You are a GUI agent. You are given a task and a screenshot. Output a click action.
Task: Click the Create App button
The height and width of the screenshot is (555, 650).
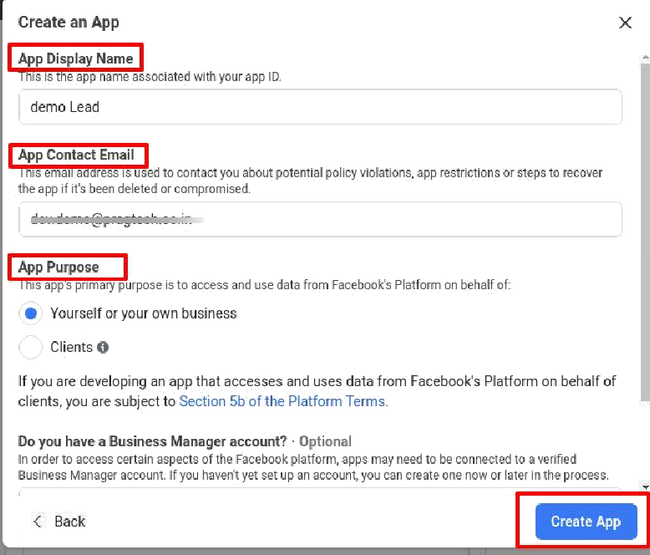coord(586,522)
